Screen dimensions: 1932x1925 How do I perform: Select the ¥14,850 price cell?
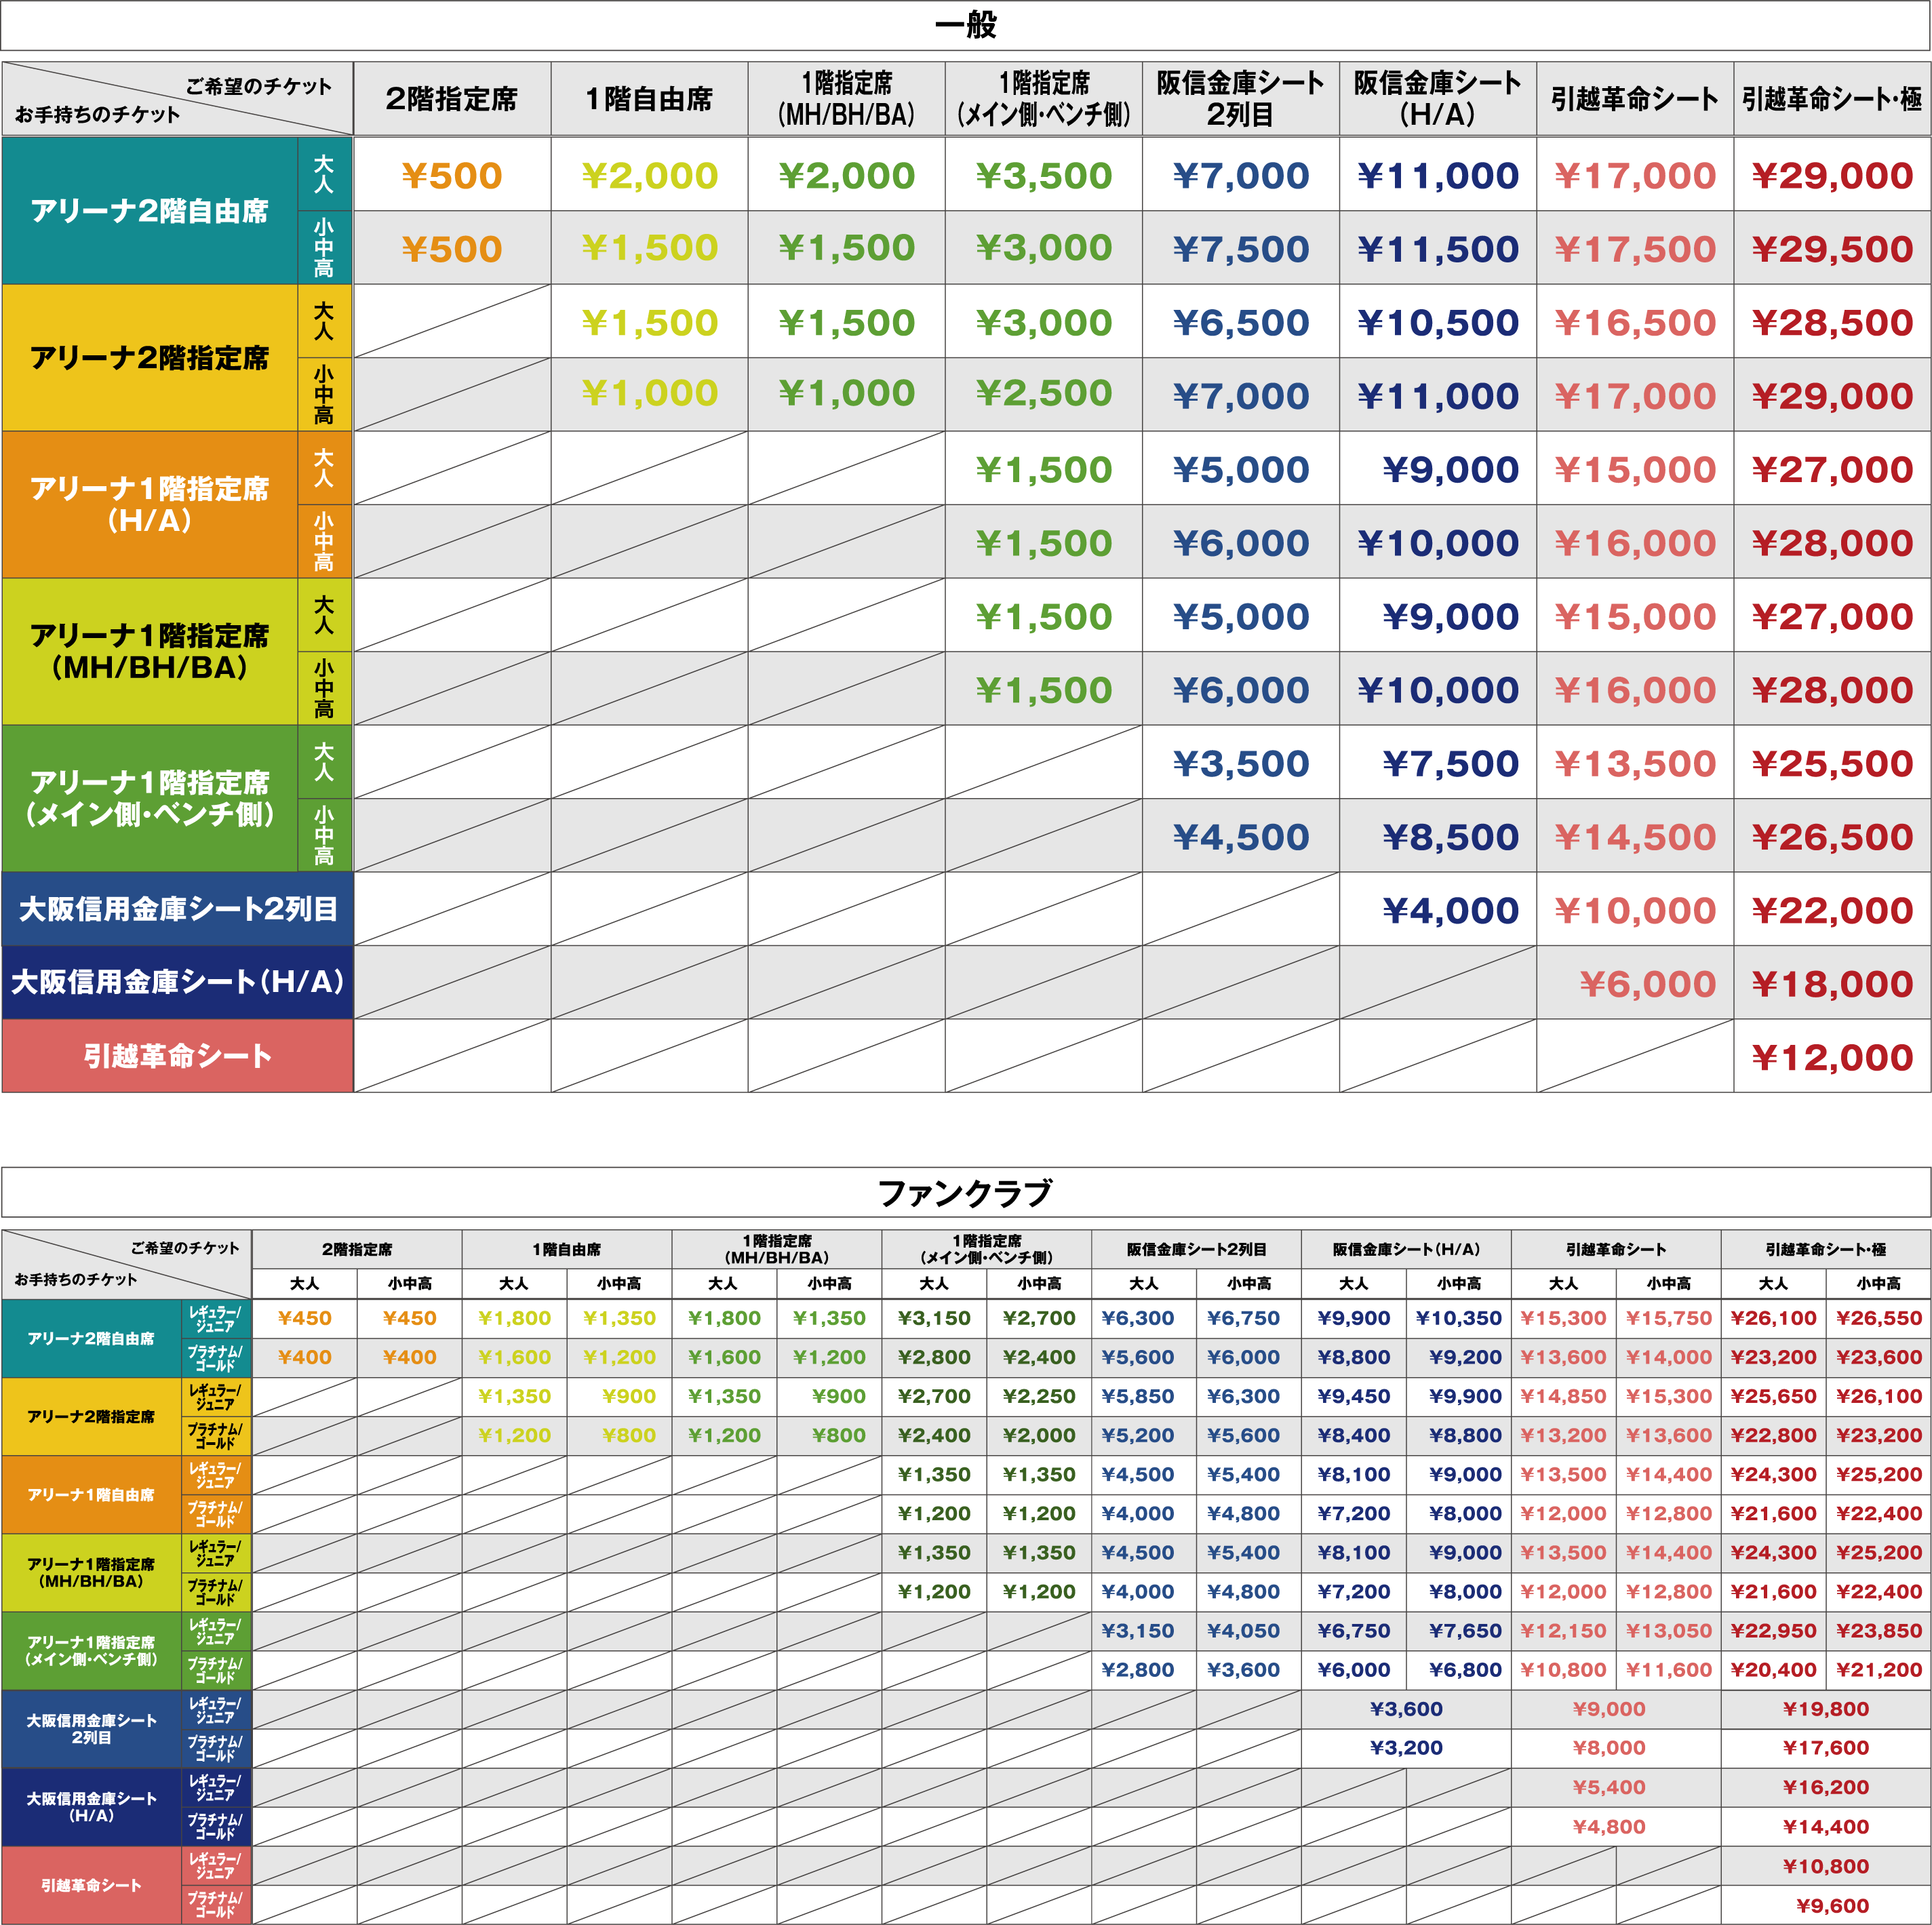click(1564, 1396)
